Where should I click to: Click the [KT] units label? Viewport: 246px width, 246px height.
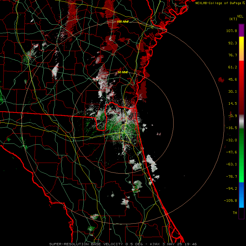233,19
